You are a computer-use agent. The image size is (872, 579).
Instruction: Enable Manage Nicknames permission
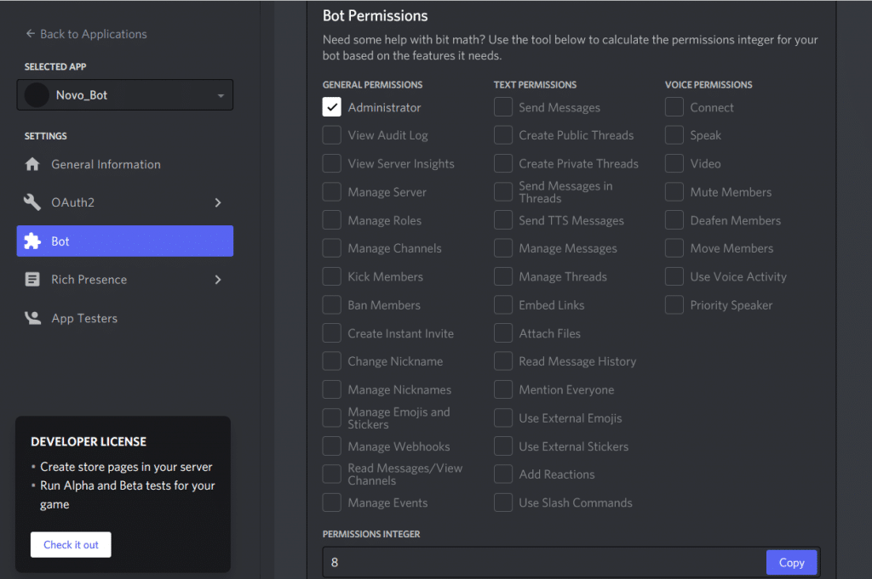(332, 389)
